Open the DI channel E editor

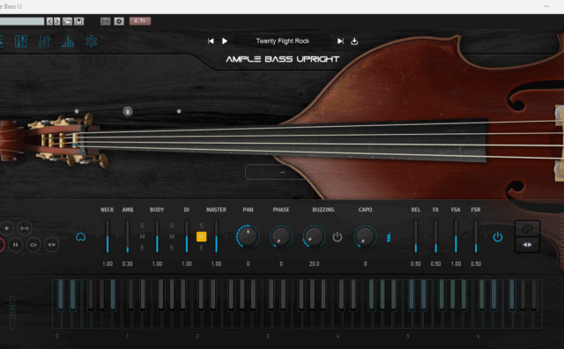(x=202, y=248)
